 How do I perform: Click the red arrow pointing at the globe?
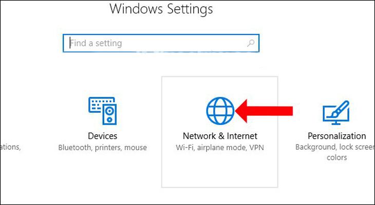pyautogui.click(x=264, y=111)
